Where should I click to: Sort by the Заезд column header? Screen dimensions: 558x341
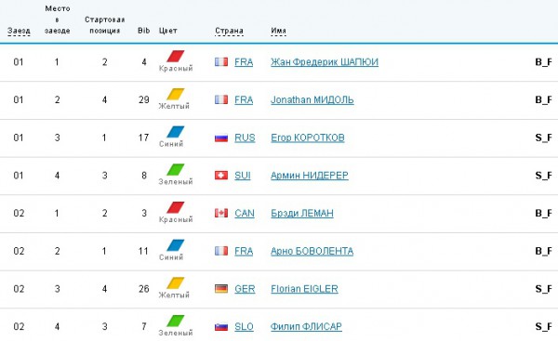(19, 31)
